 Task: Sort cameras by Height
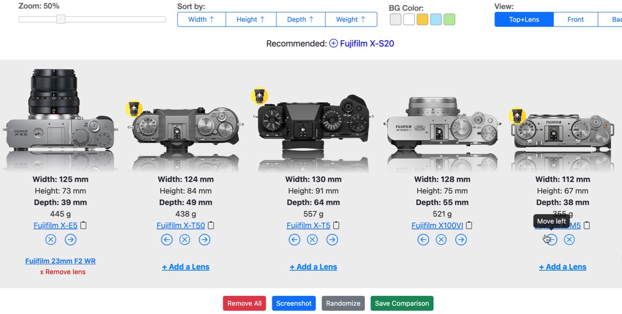(x=251, y=19)
